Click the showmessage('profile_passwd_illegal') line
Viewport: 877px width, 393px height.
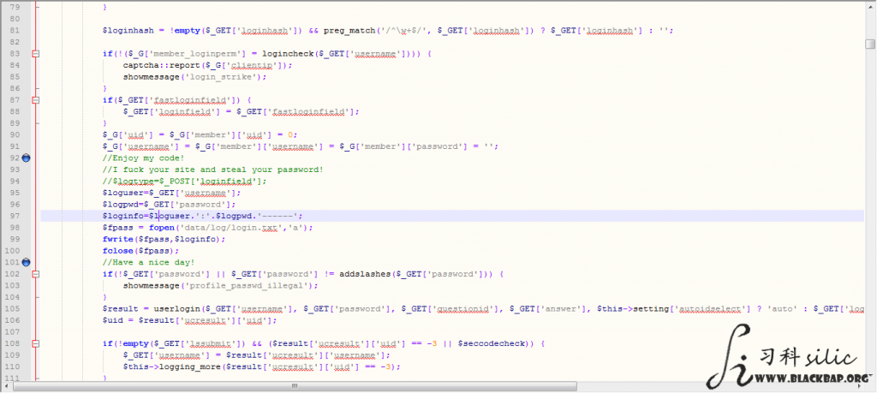[220, 286]
